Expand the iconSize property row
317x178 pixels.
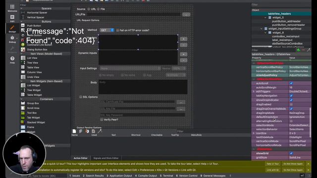(x=254, y=133)
